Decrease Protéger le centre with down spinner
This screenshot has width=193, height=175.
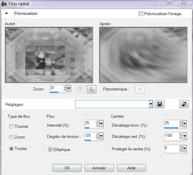tap(181, 150)
